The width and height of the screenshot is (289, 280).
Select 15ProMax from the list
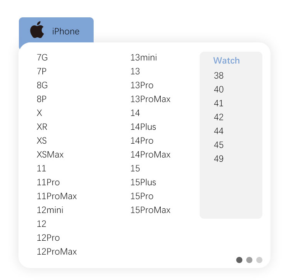[150, 210]
